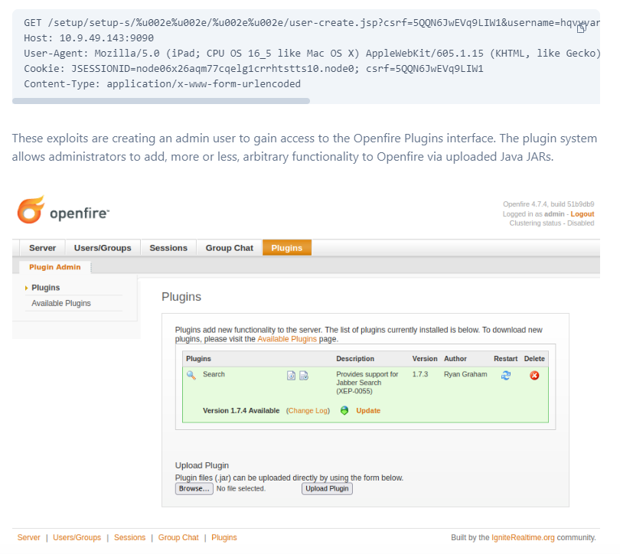
Task: Click the Upload Plugin button
Action: coord(327,488)
